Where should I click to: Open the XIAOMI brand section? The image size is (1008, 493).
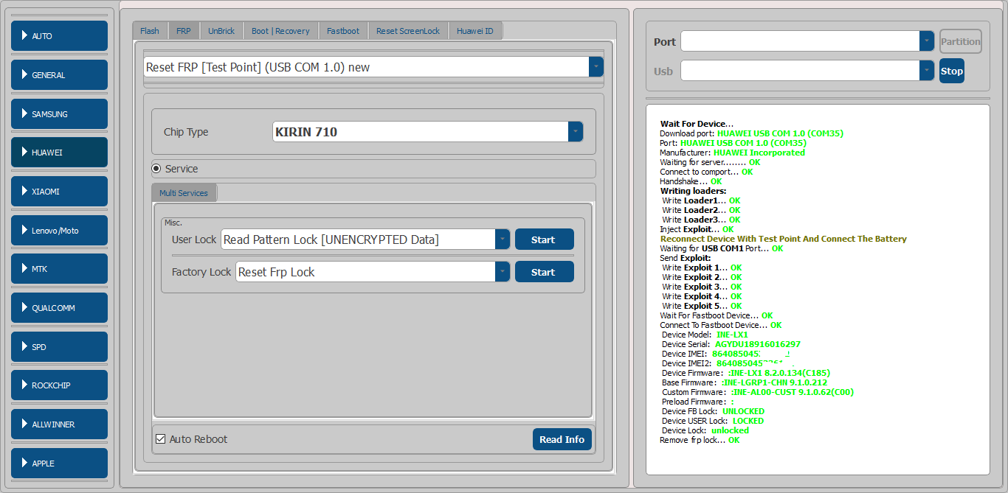(x=59, y=192)
